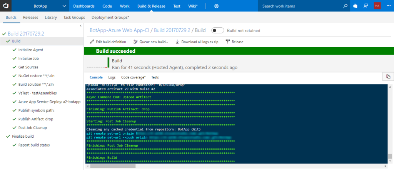Viewport: 394px width, 170px height.
Task: Click 'Finishing: Build' console line
Action: 102,158
